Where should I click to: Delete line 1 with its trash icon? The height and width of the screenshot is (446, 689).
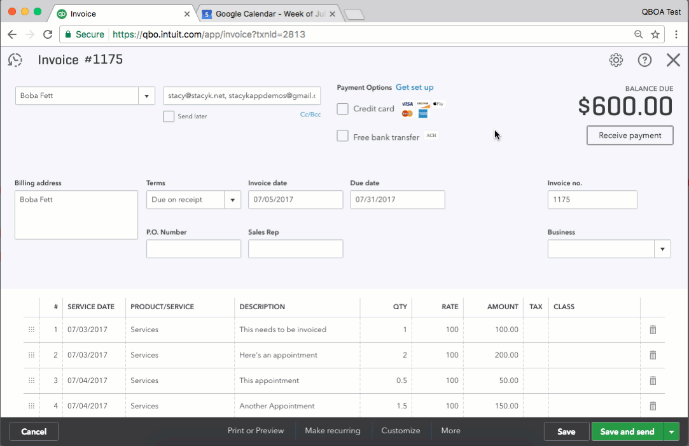653,330
